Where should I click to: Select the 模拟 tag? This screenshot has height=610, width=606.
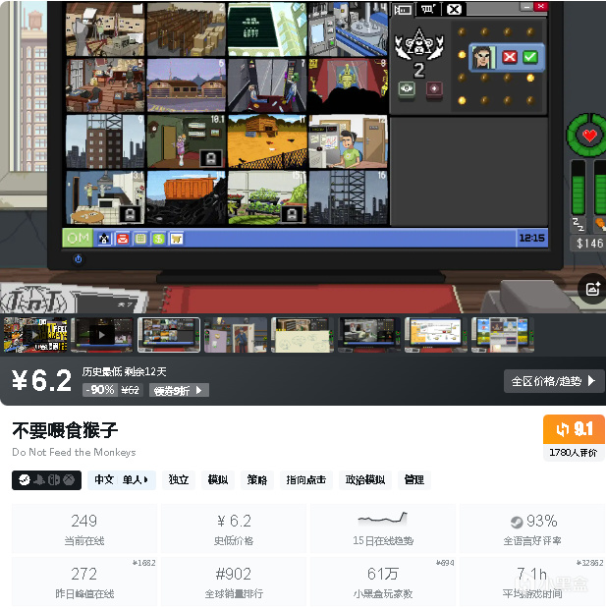[218, 480]
